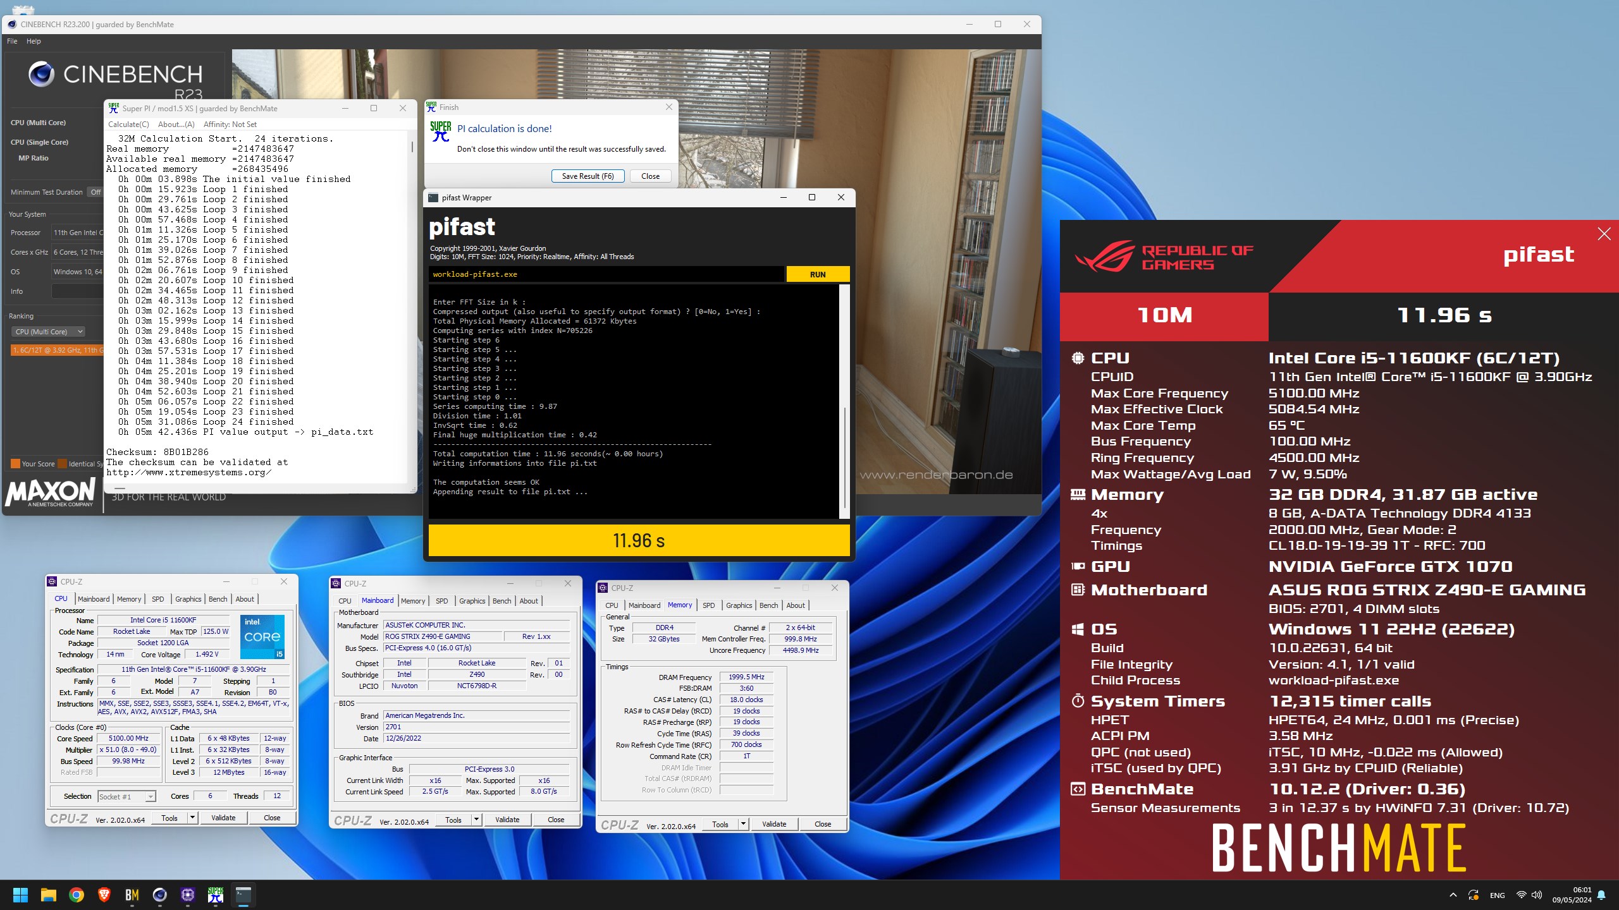The width and height of the screenshot is (1619, 910).
Task: Open taskbar clock showing 06:01
Action: [x=1572, y=895]
